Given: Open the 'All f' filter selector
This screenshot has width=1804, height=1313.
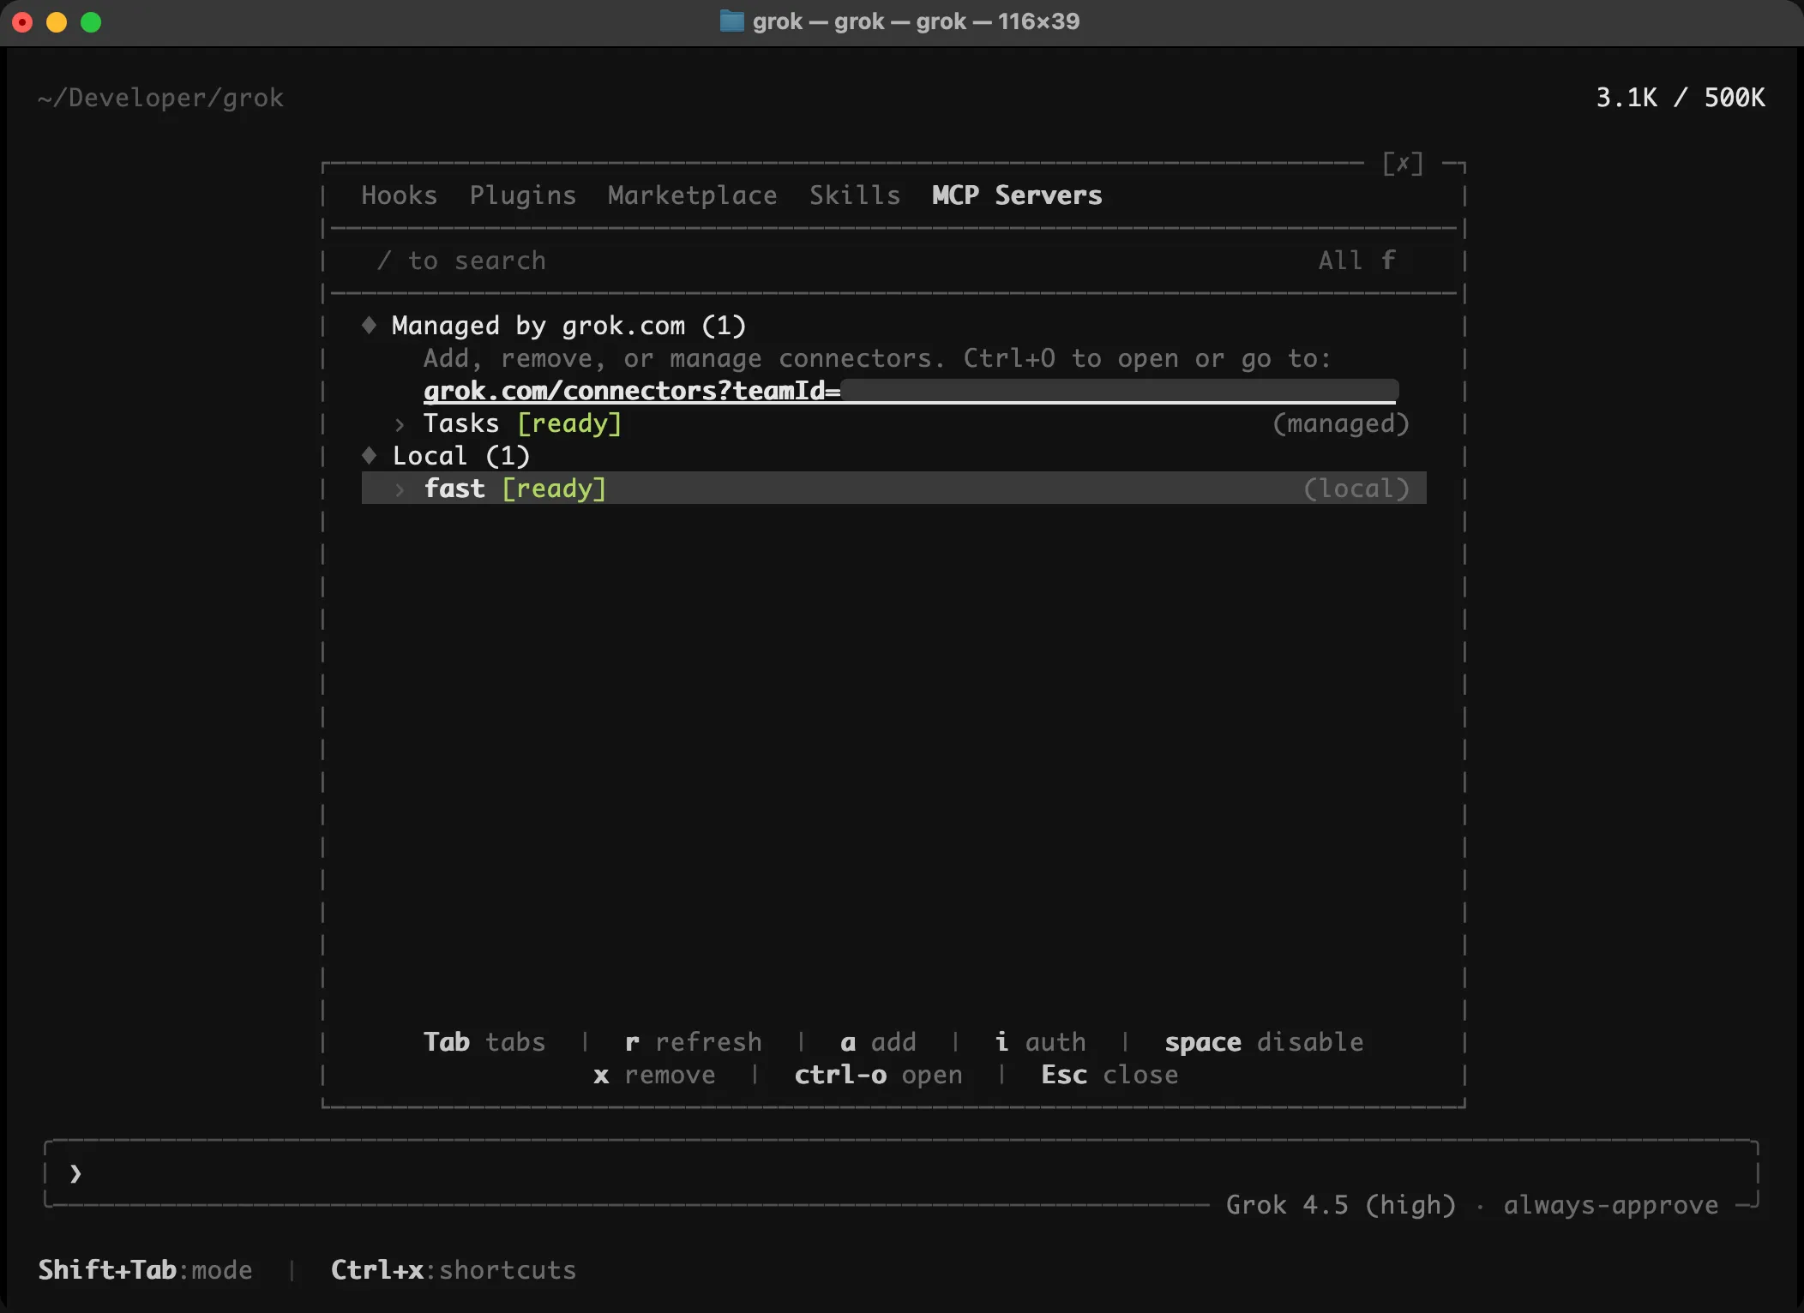Looking at the screenshot, I should (x=1357, y=261).
